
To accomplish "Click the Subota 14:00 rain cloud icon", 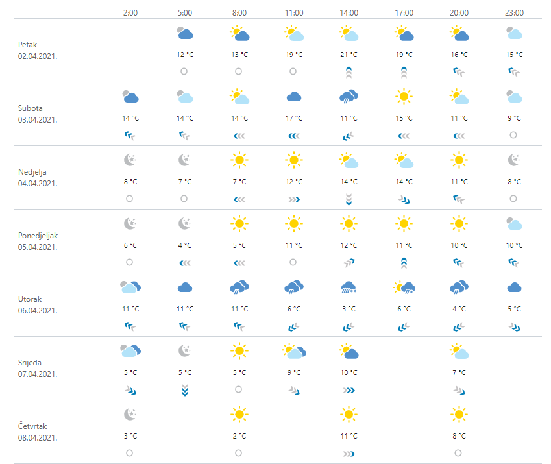I will [x=349, y=97].
